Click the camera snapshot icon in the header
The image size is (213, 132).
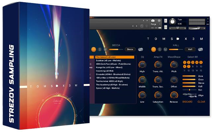click(153, 21)
